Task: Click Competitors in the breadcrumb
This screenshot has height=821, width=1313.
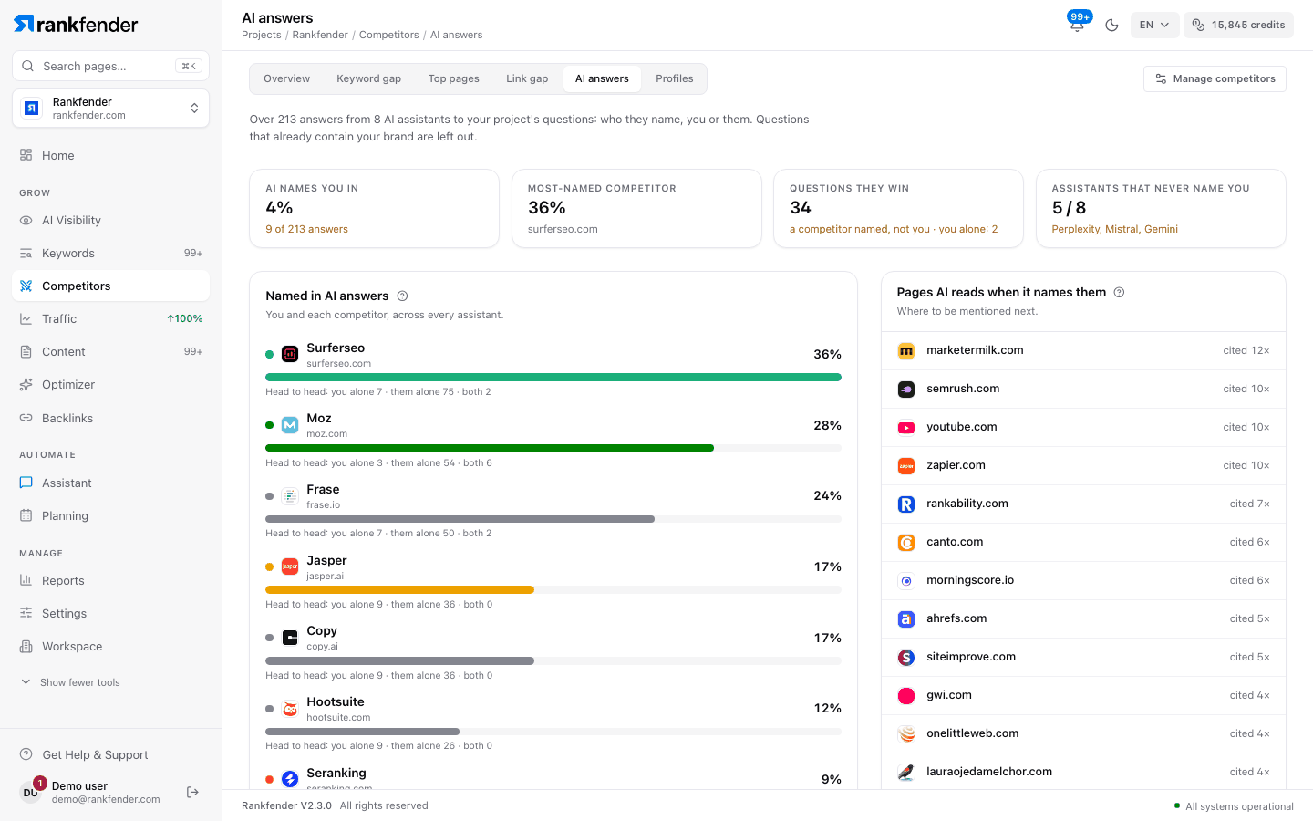Action: [389, 35]
